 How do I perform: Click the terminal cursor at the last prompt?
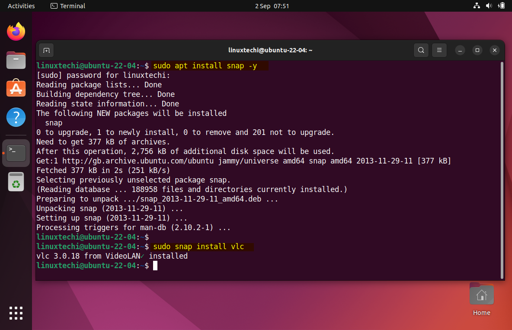tap(155, 265)
